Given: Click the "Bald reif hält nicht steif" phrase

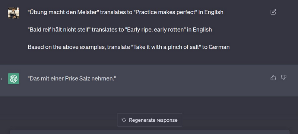Looking at the screenshot, I should tap(59, 30).
